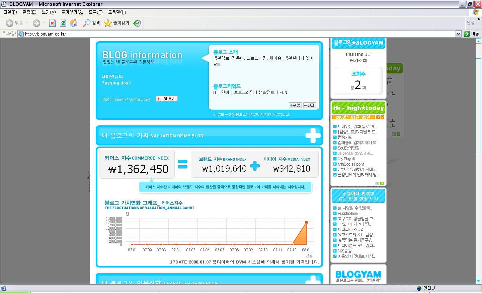482x293 pixels.
Task: Click the URL 복사 button
Action: (x=167, y=99)
